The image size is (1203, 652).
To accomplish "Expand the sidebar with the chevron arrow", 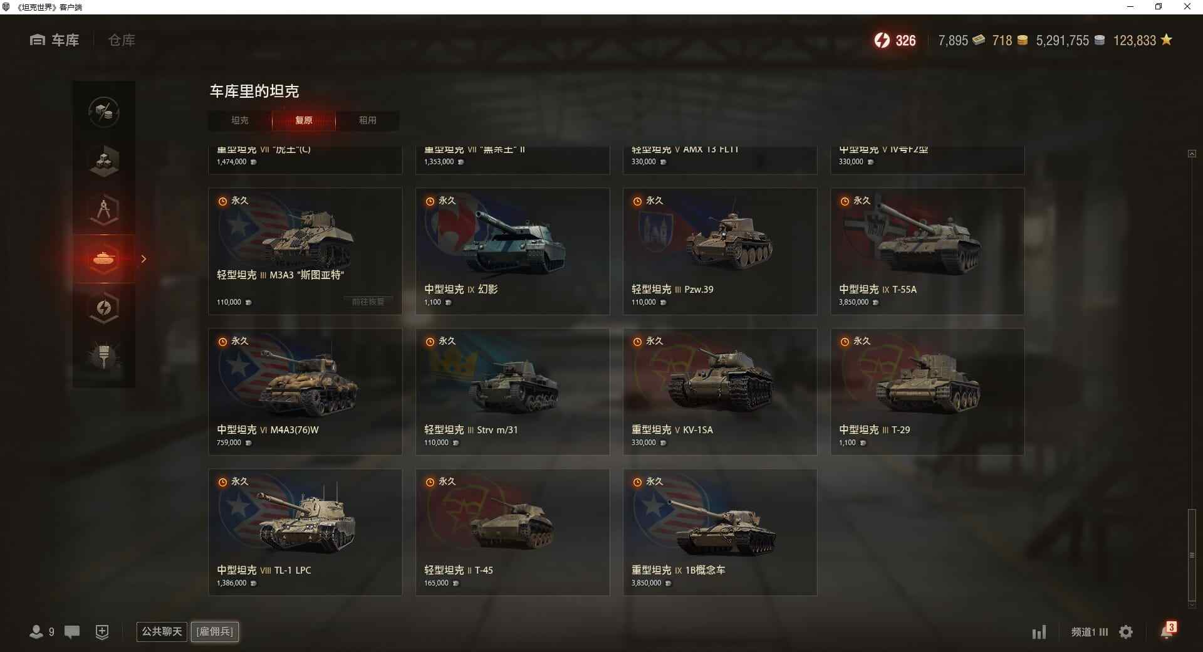I will (143, 259).
